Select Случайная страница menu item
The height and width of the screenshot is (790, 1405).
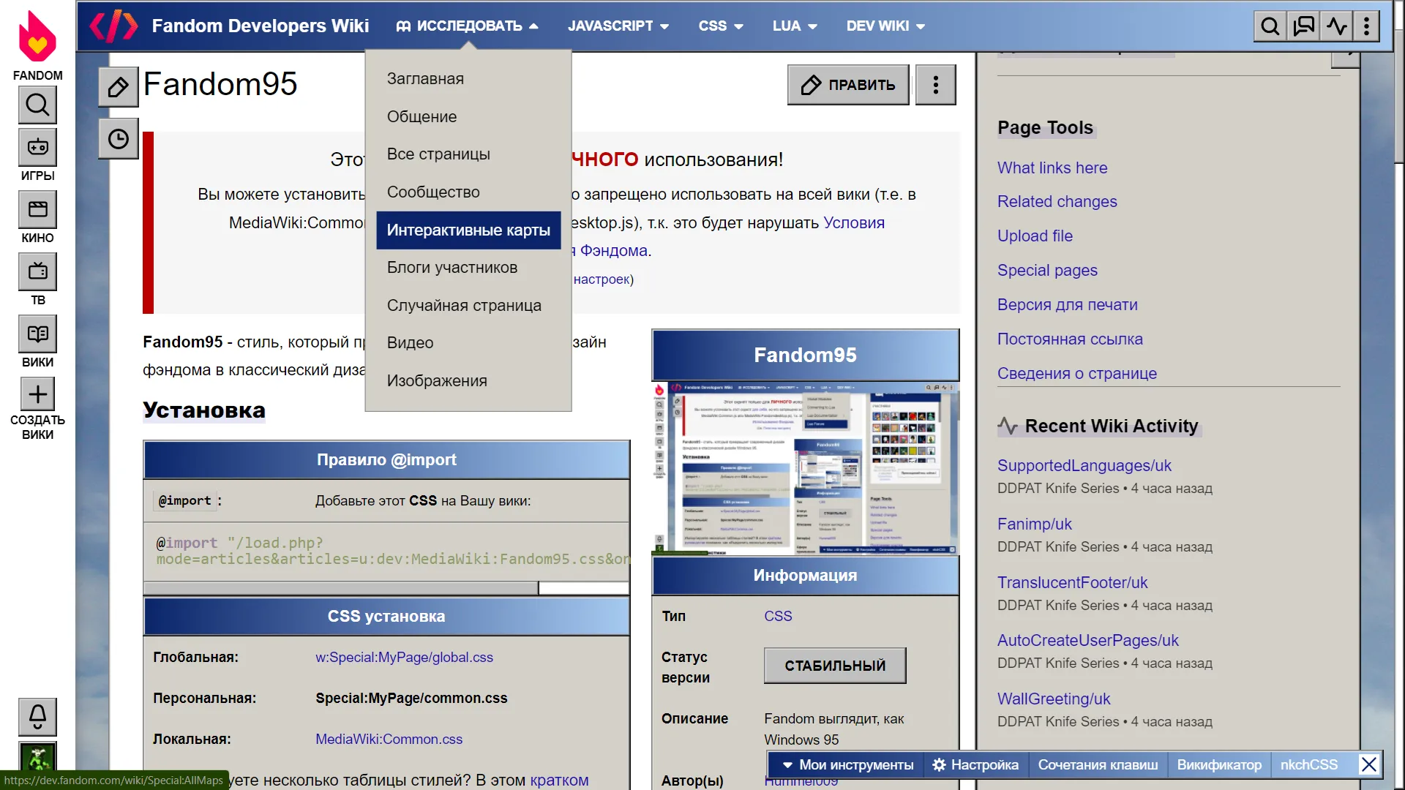[468, 305]
